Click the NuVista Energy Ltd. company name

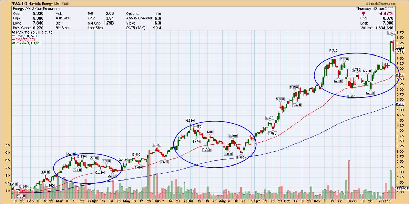point(45,3)
